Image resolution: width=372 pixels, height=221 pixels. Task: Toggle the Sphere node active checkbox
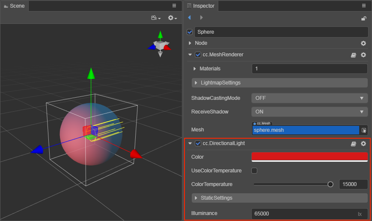click(190, 32)
